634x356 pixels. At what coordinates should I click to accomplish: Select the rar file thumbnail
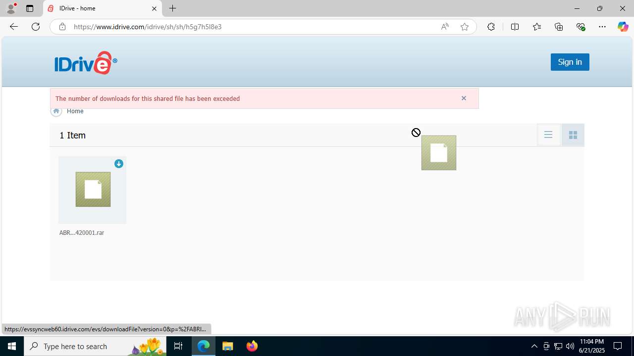tap(93, 190)
